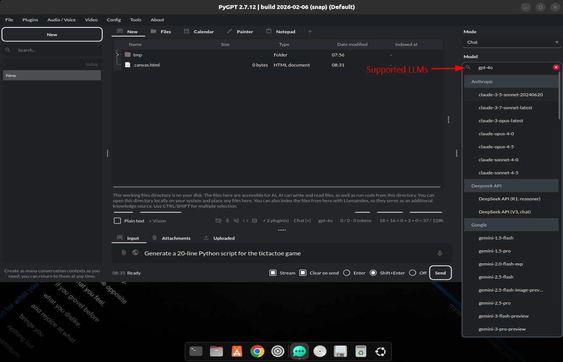Viewport: 563px width, 362px height.
Task: Click the PyGPT chat icon in dock
Action: click(299, 351)
